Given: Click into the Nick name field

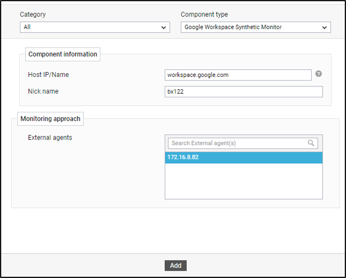Looking at the screenshot, I should click(243, 92).
